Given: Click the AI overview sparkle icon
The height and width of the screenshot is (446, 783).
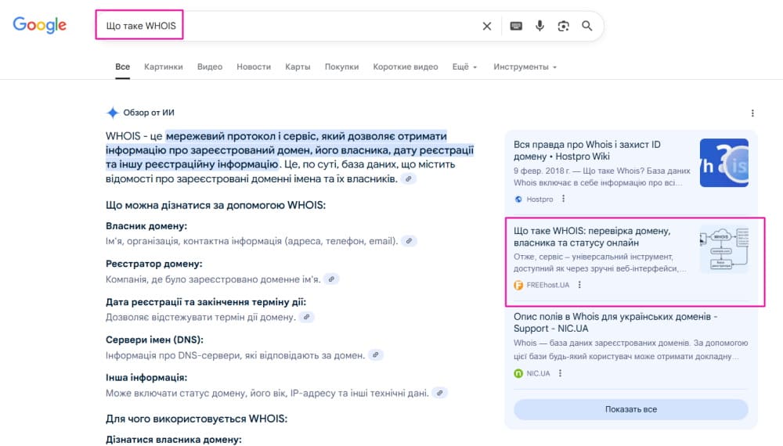Looking at the screenshot, I should (112, 113).
